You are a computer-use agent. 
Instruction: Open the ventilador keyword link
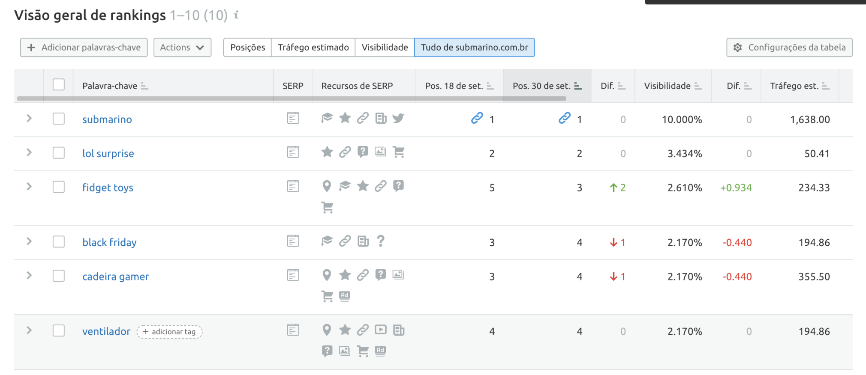106,331
